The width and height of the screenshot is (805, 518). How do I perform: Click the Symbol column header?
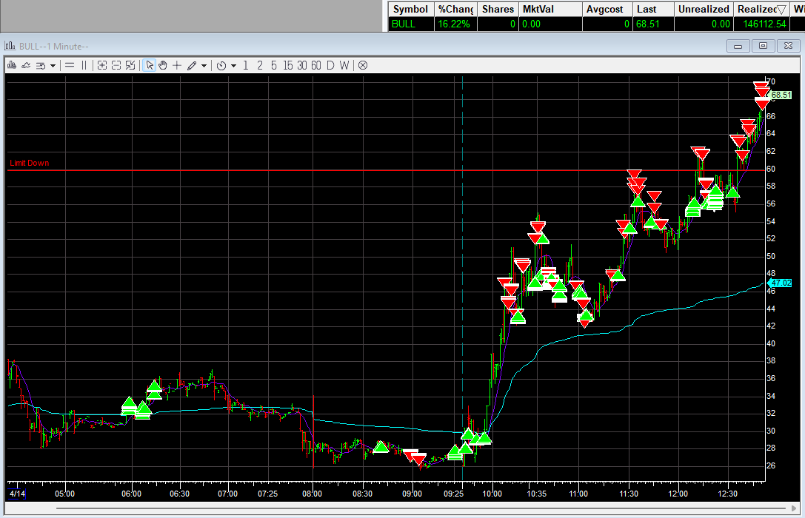(x=410, y=9)
